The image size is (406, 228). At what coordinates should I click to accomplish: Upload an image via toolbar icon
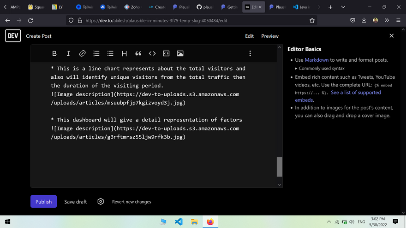(180, 53)
